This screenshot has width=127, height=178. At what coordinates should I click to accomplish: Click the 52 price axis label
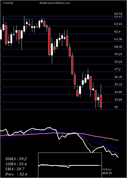pos(116,107)
